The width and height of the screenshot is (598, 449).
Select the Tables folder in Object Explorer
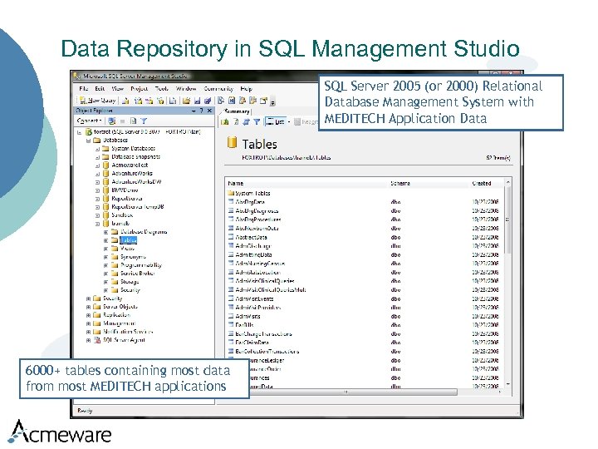128,240
